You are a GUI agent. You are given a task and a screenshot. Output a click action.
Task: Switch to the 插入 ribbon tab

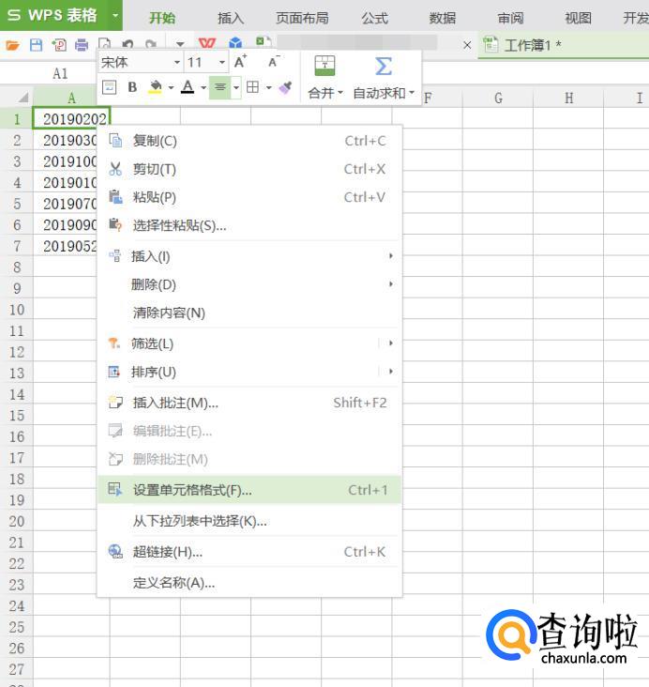coord(231,18)
